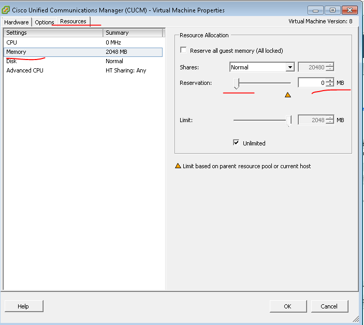
Task: Select the Resources tab
Action: point(73,21)
